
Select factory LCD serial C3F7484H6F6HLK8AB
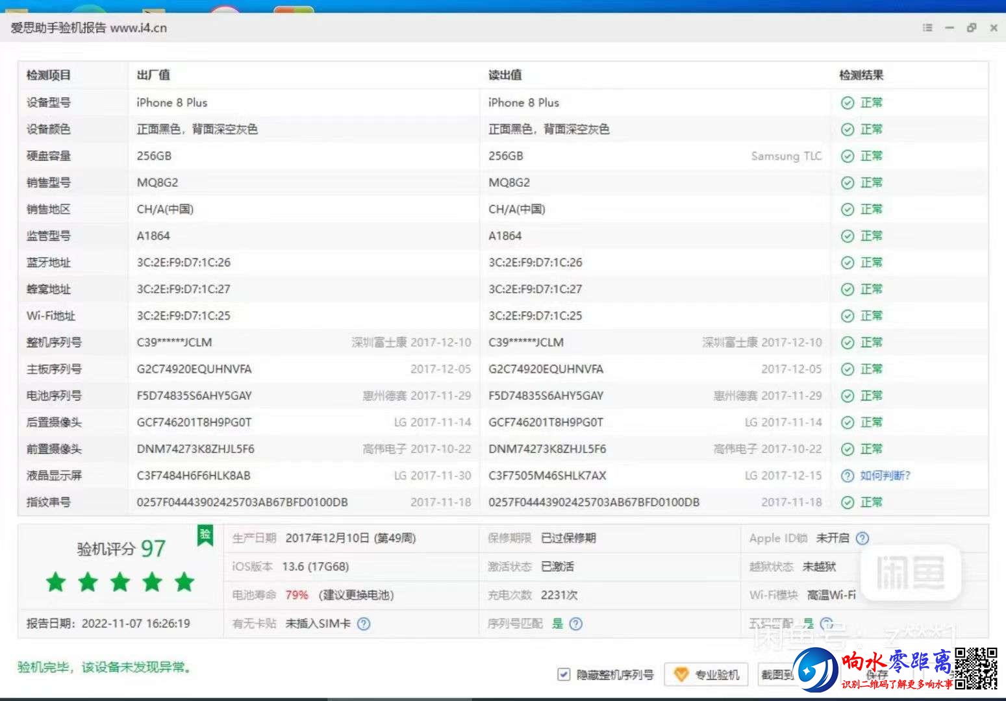tap(194, 475)
